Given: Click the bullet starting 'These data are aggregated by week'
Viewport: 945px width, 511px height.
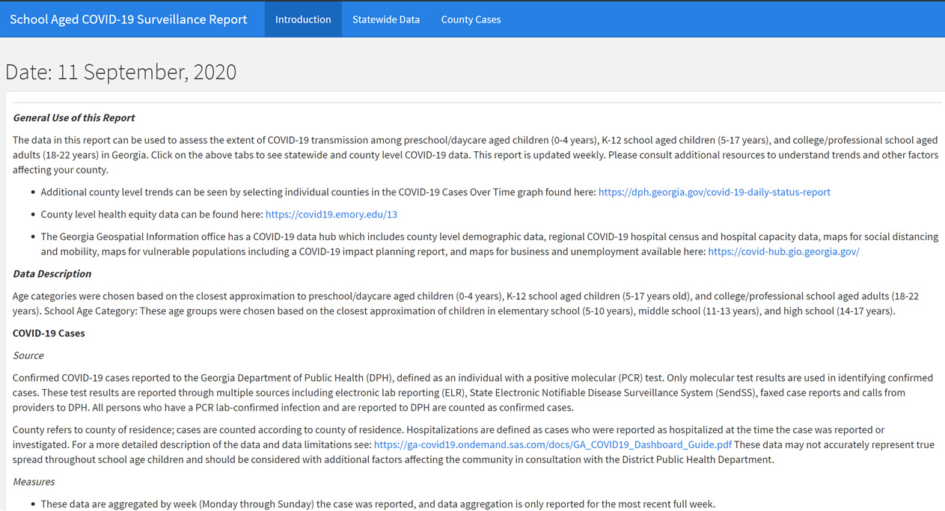Looking at the screenshot, I should coord(378,504).
